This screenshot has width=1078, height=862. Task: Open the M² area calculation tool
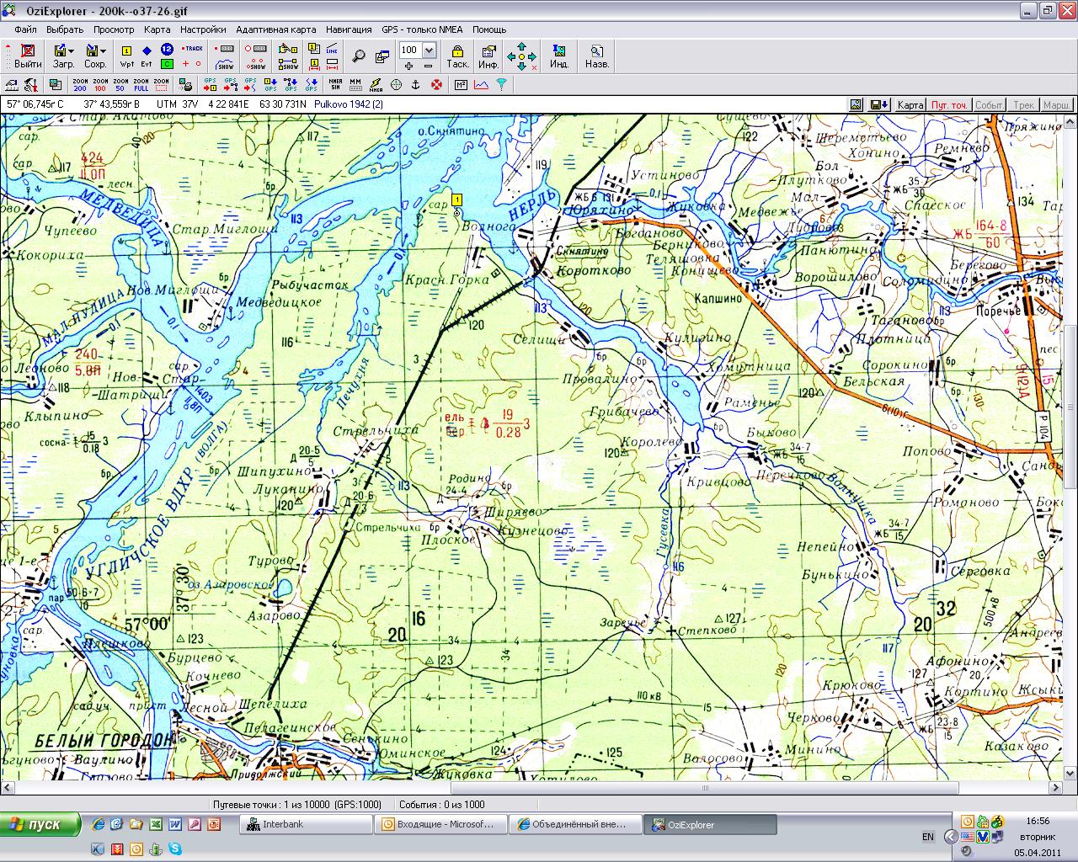coord(461,84)
